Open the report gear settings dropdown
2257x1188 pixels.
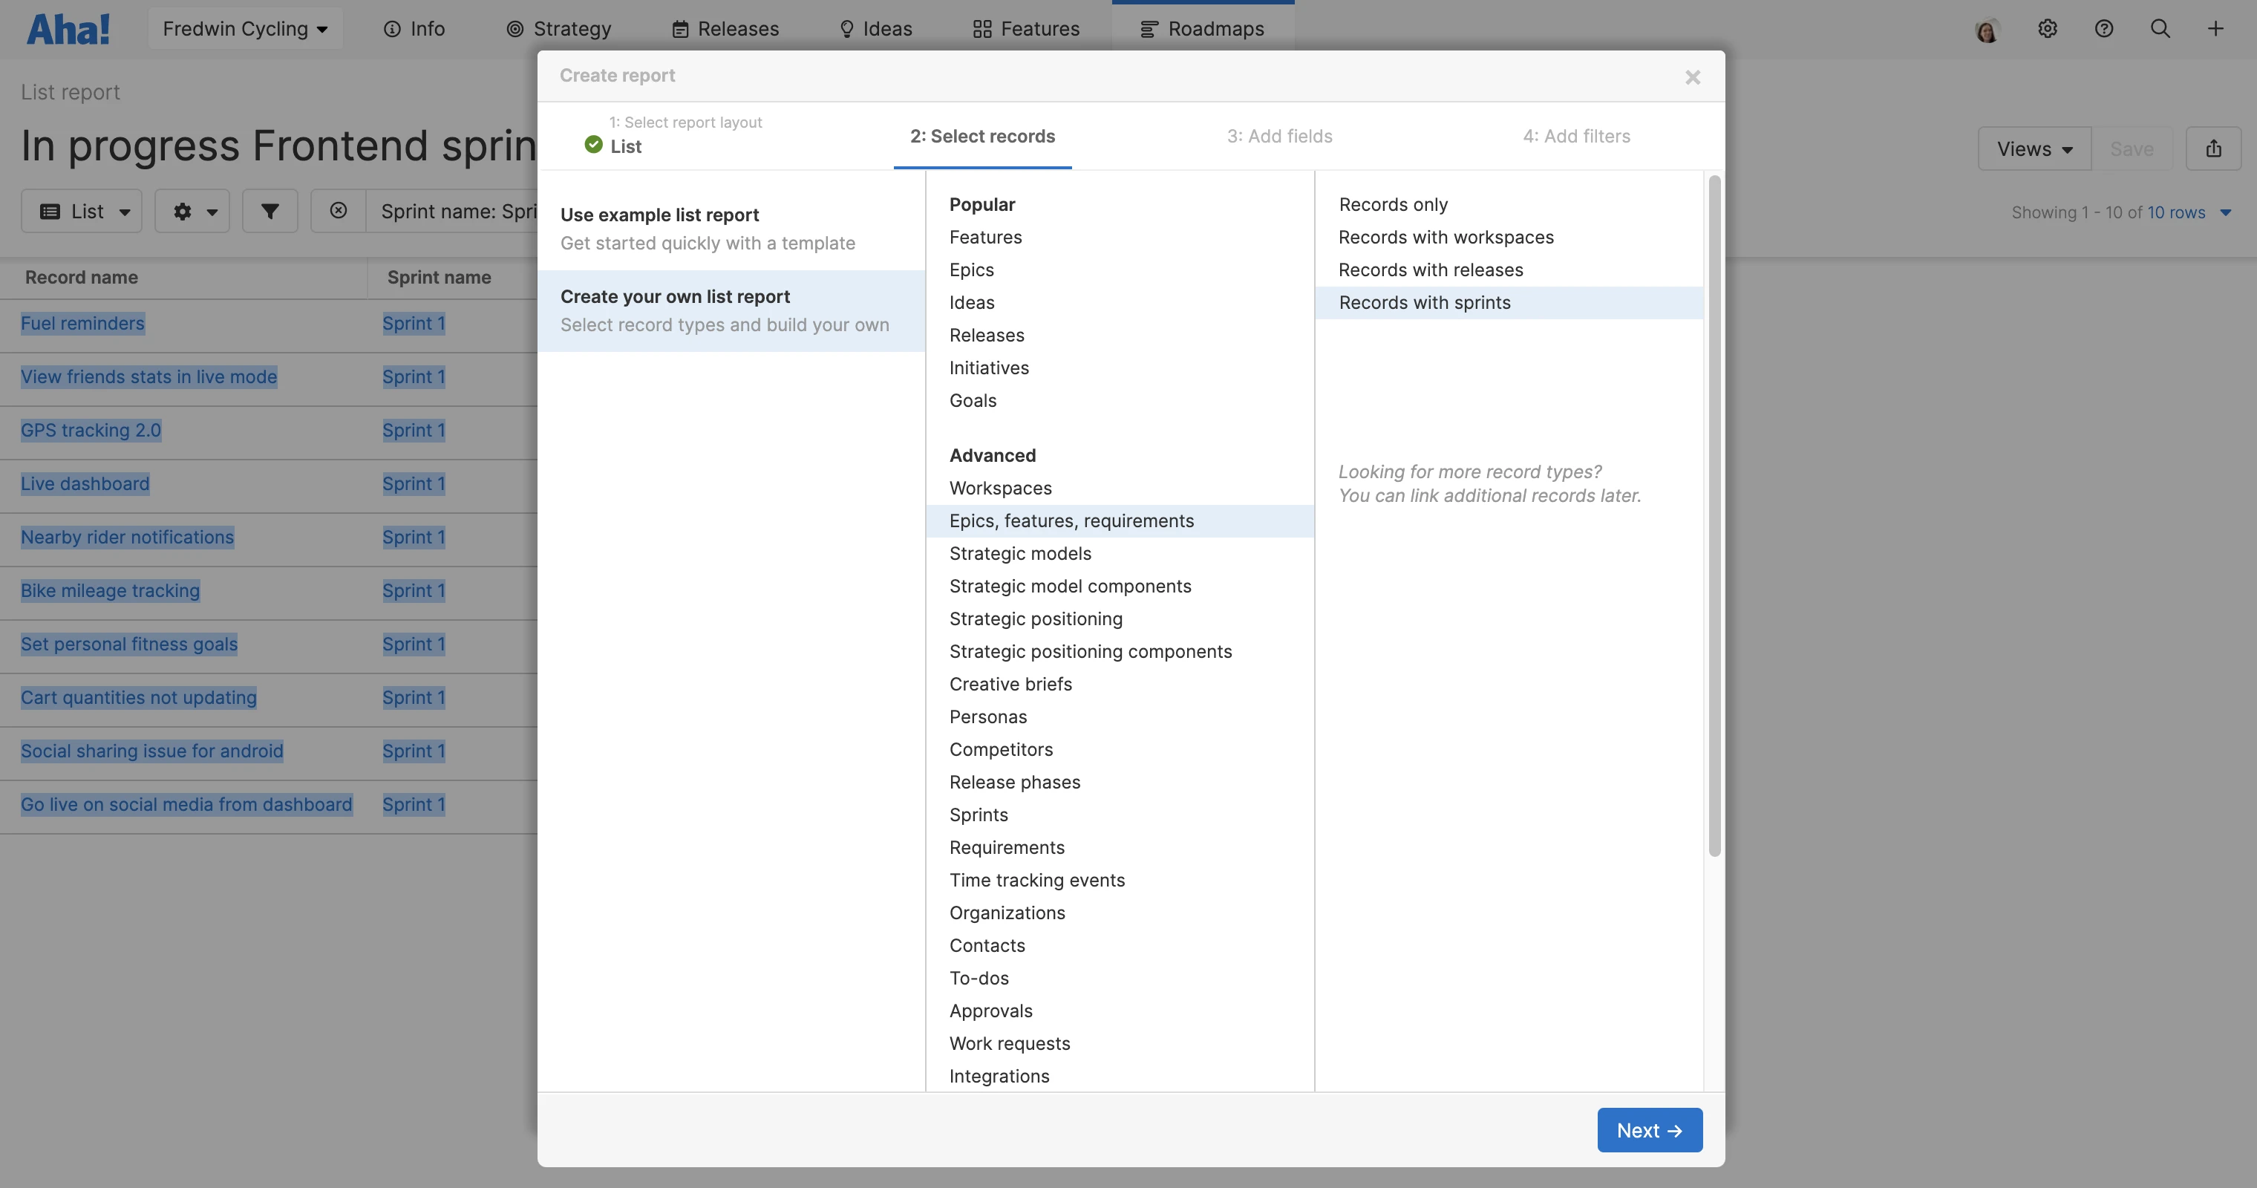193,211
